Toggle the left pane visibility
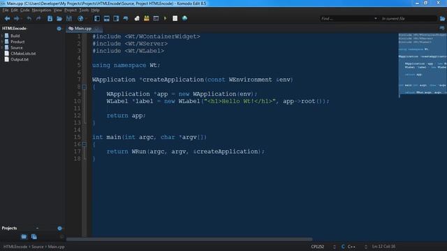The height and width of the screenshot is (251, 447). [x=97, y=19]
